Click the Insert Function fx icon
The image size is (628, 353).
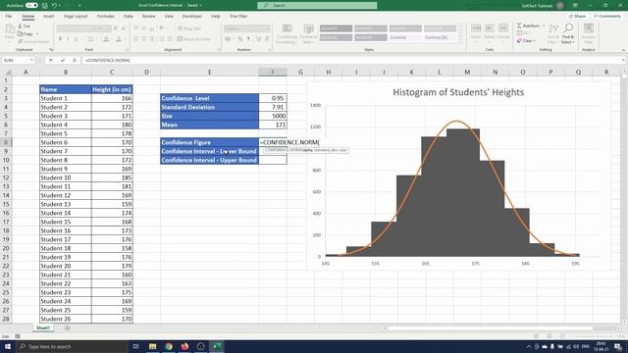75,60
